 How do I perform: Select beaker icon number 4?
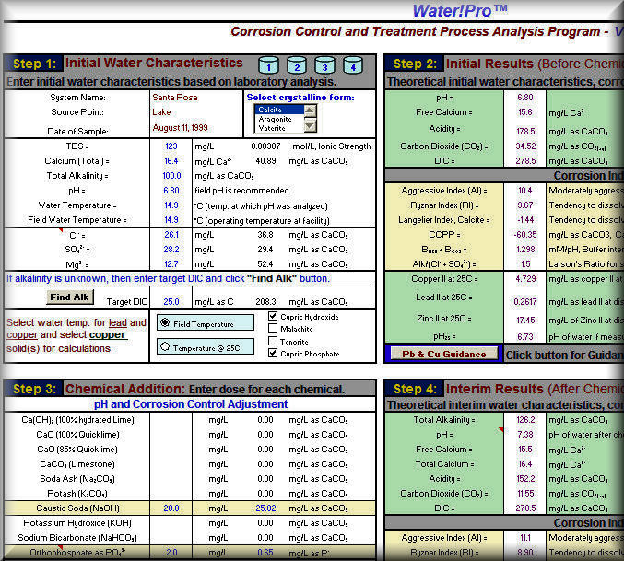pos(353,65)
